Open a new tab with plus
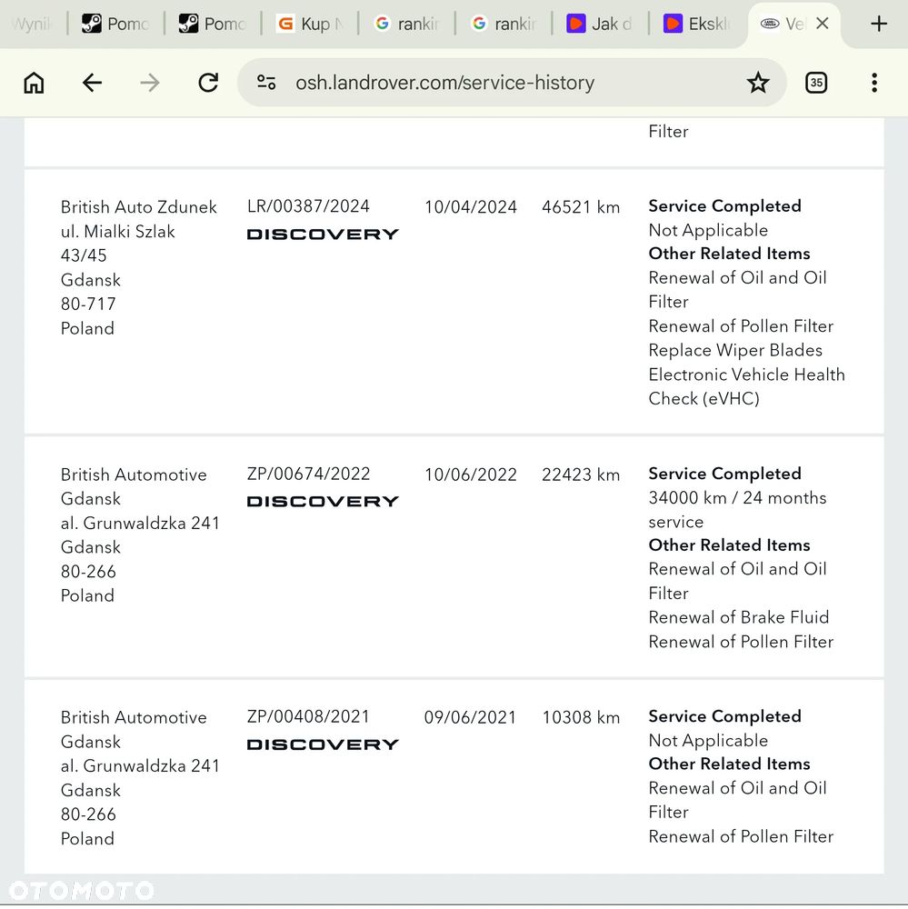Image resolution: width=908 pixels, height=909 pixels. point(878,24)
